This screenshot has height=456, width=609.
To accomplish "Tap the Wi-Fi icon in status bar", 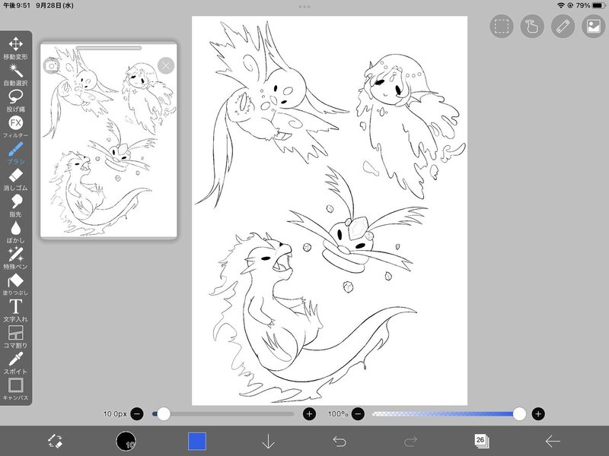I will 561,5.
